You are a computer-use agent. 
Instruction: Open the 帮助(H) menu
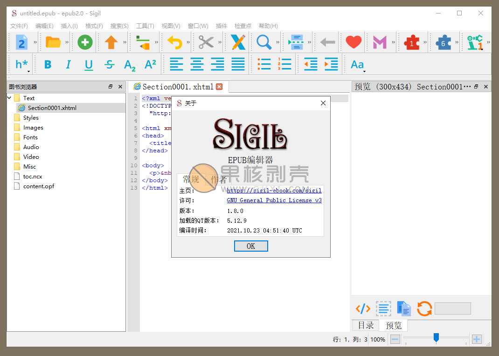pos(268,26)
